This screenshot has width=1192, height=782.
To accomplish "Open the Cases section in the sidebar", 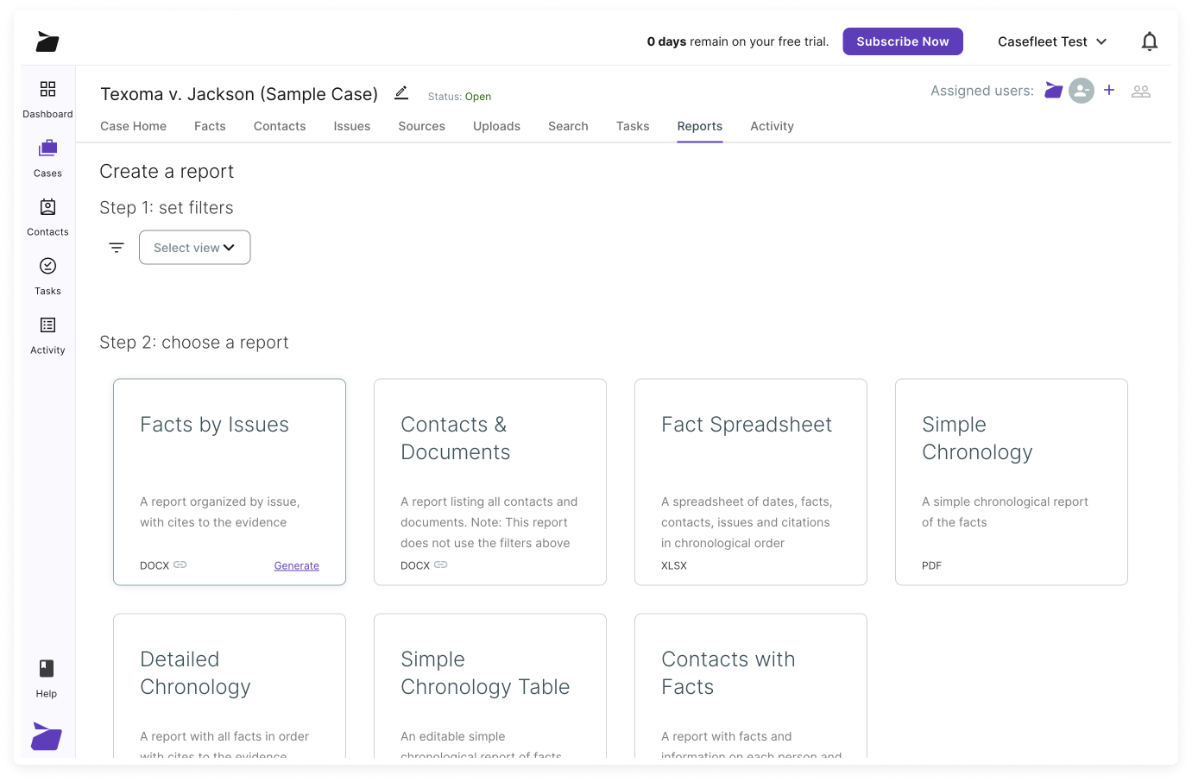I will click(47, 156).
